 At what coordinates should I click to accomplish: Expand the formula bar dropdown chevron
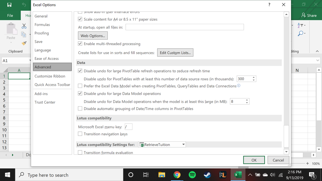[318, 60]
